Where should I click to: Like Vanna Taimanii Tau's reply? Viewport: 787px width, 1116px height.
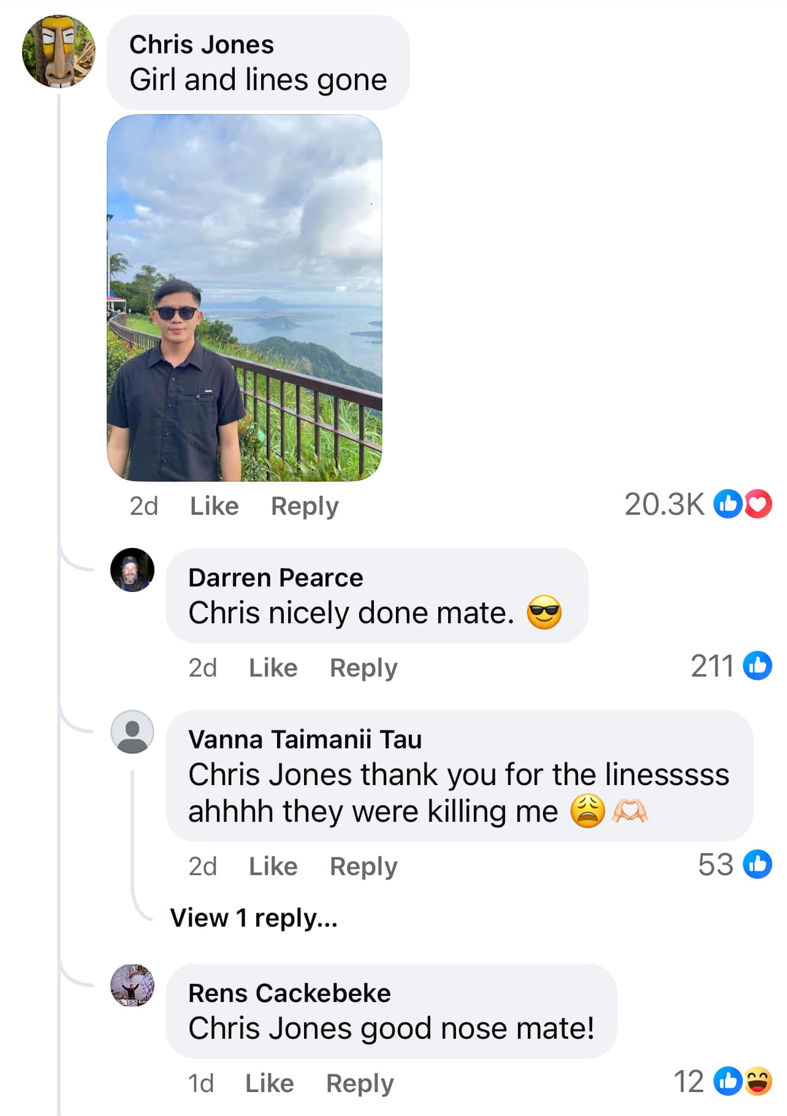[273, 867]
